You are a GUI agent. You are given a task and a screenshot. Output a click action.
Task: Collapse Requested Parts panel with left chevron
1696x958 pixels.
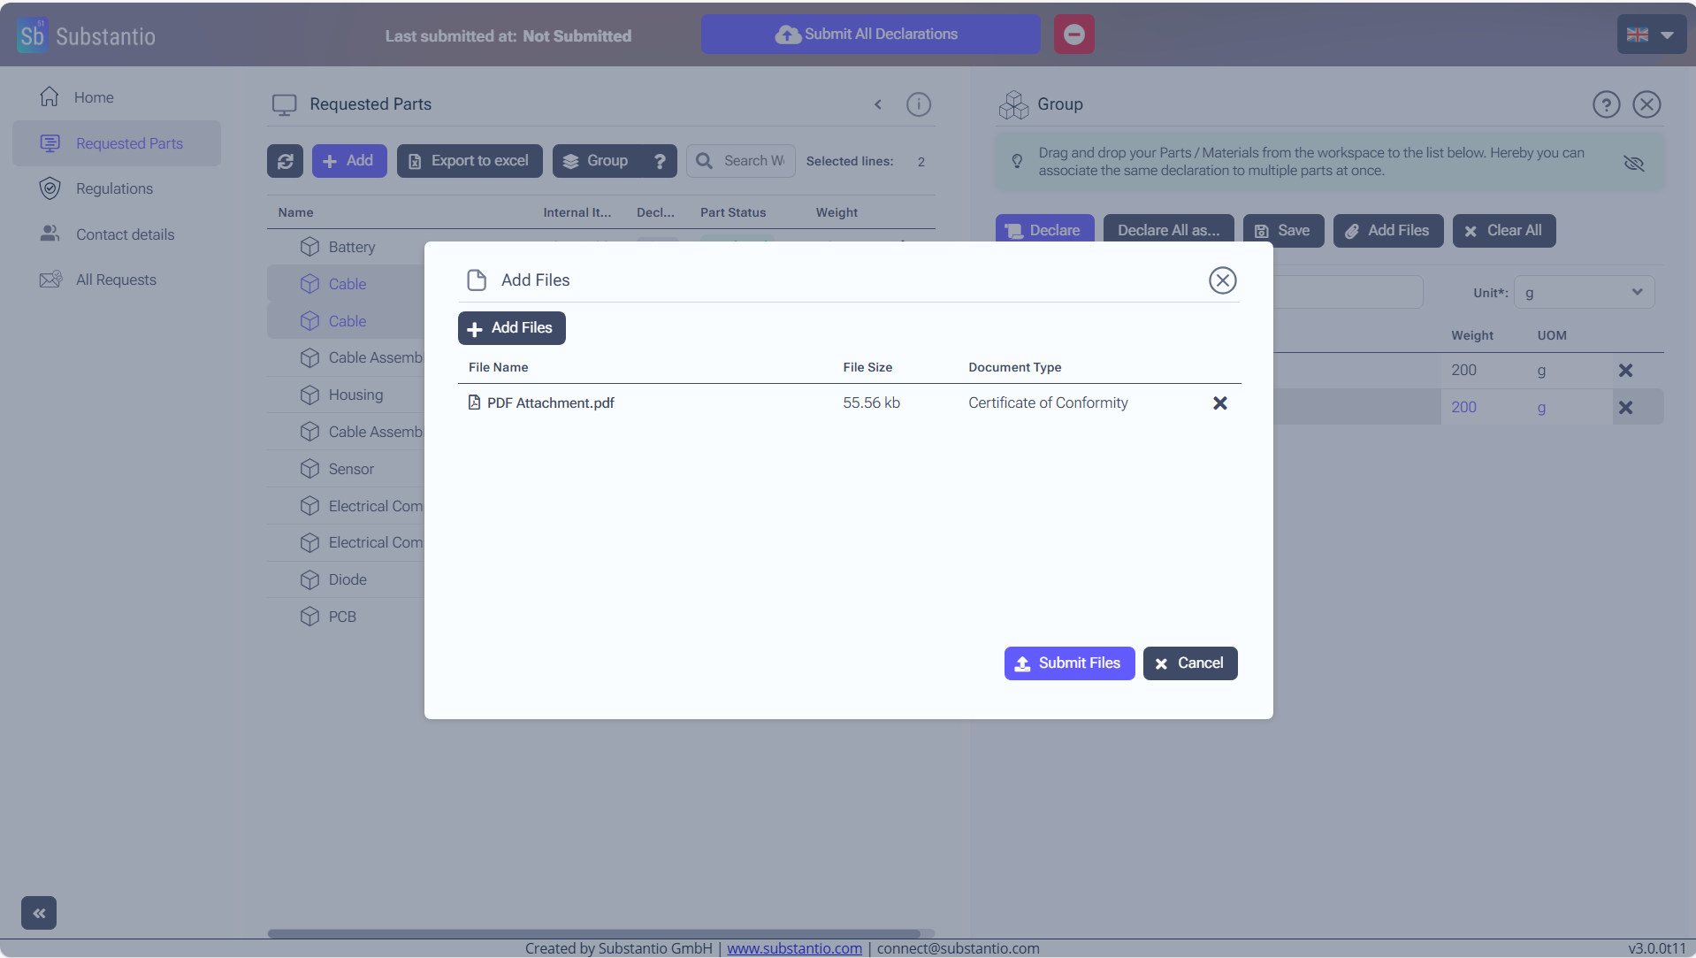click(x=878, y=104)
